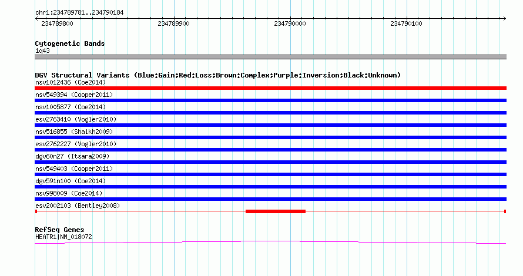523x276 pixels.
Task: Click the esv2763410 (Vogler2010) label
Action: pos(76,119)
